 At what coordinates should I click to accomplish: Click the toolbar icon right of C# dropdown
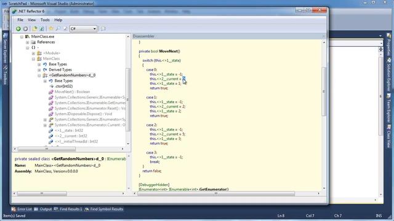pos(103,29)
